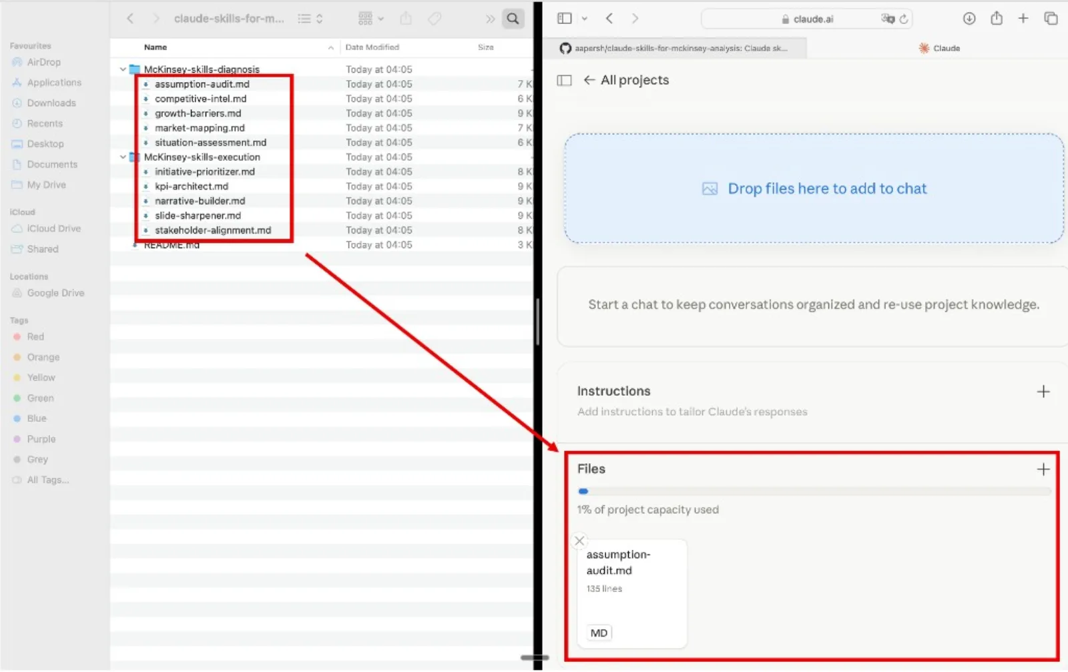Click project capacity progress bar
This screenshot has height=672, width=1068.
tap(814, 492)
